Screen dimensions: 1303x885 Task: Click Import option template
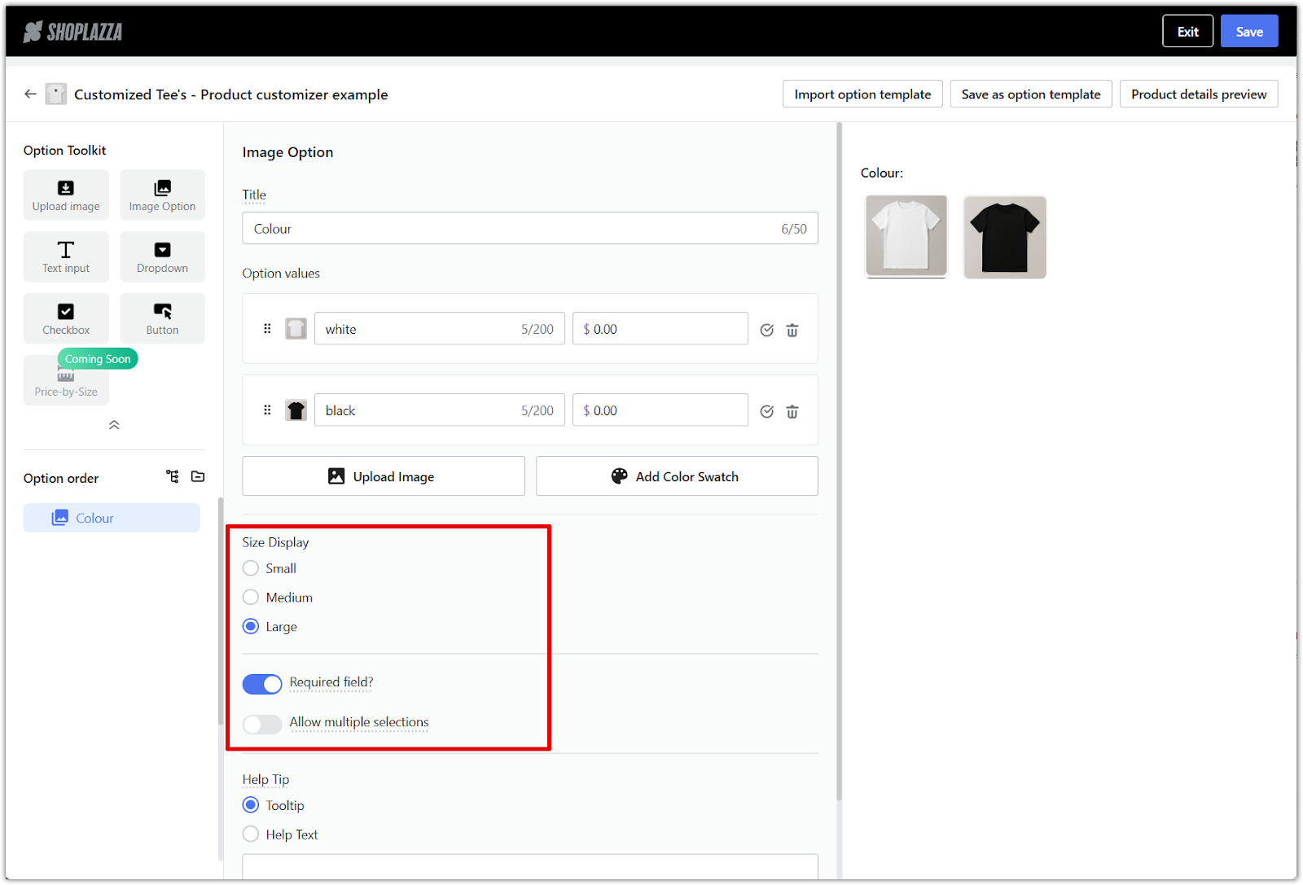click(862, 94)
